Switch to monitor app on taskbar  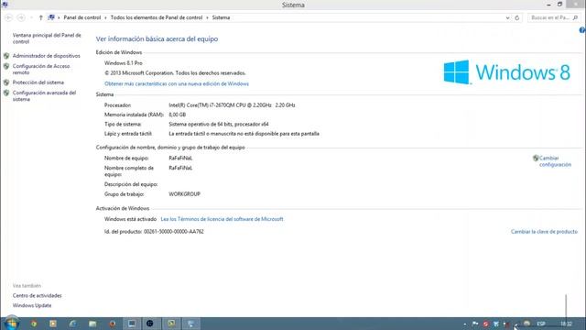click(132, 324)
